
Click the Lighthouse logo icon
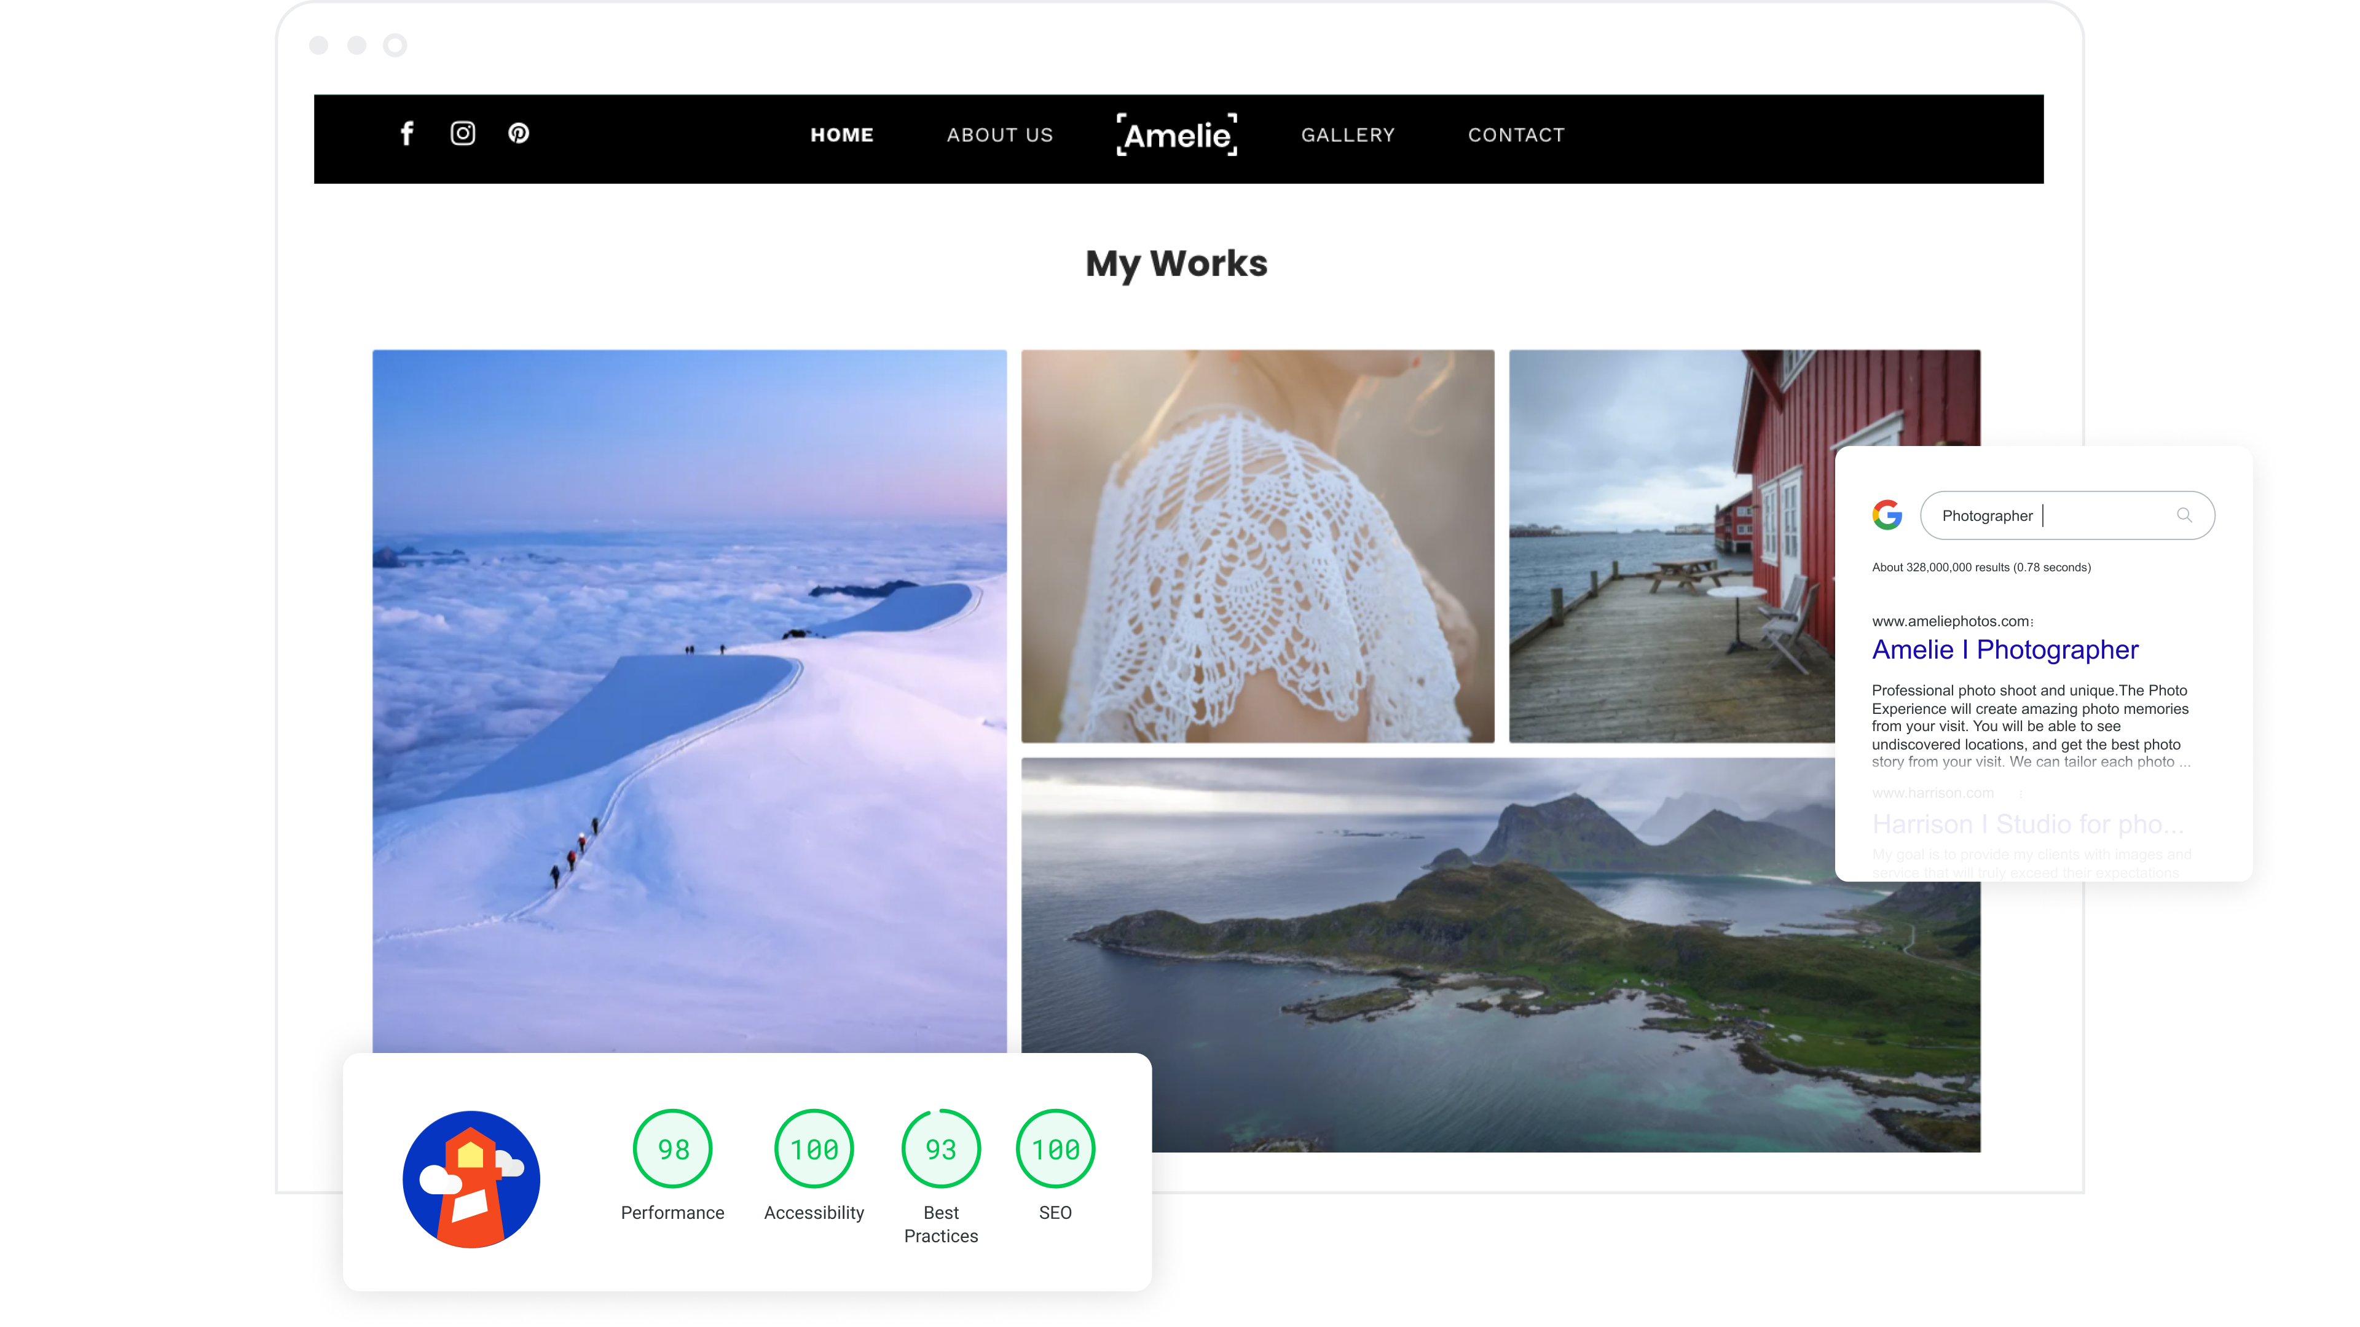471,1180
